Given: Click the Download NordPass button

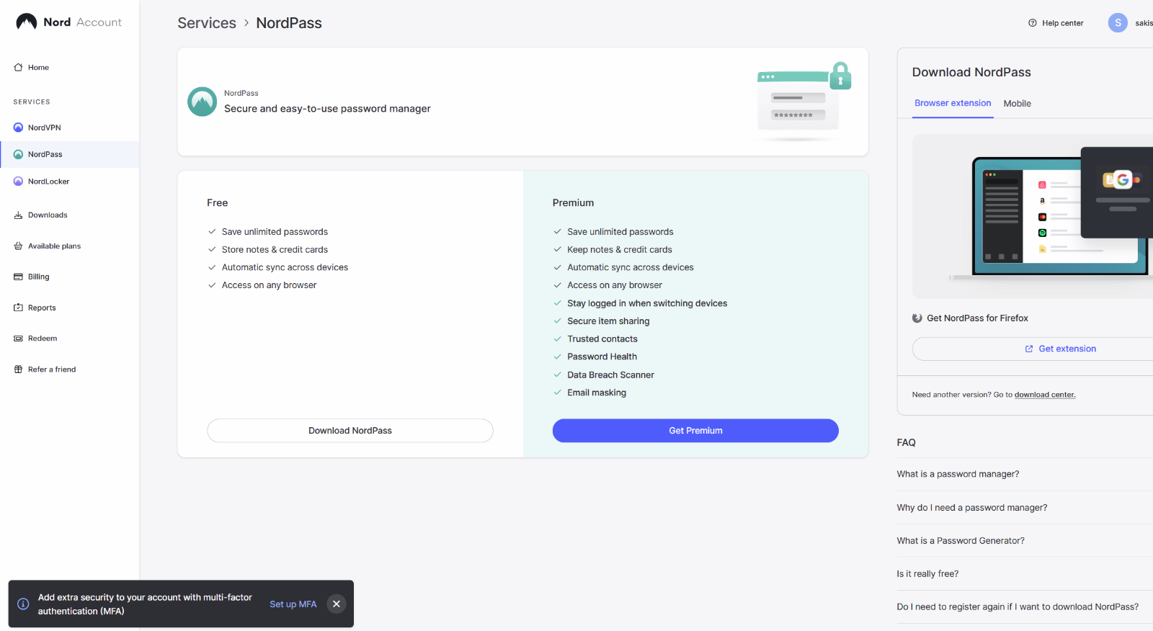Looking at the screenshot, I should point(350,431).
